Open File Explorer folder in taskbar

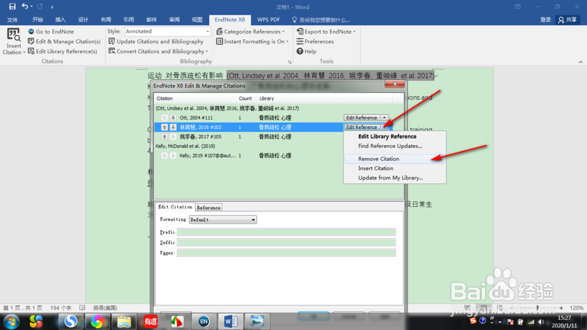pos(124,321)
